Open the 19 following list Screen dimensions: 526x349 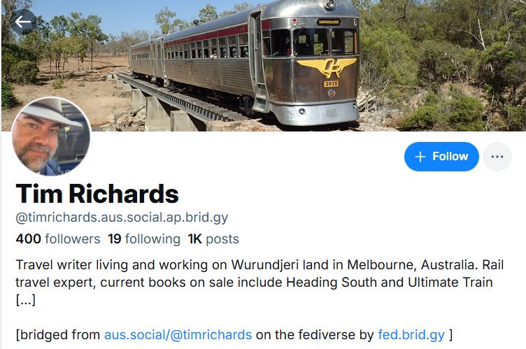144,239
